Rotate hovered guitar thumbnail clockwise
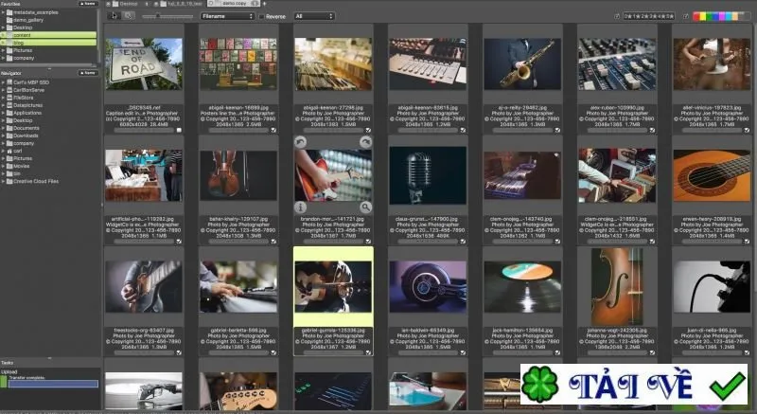 pos(366,141)
